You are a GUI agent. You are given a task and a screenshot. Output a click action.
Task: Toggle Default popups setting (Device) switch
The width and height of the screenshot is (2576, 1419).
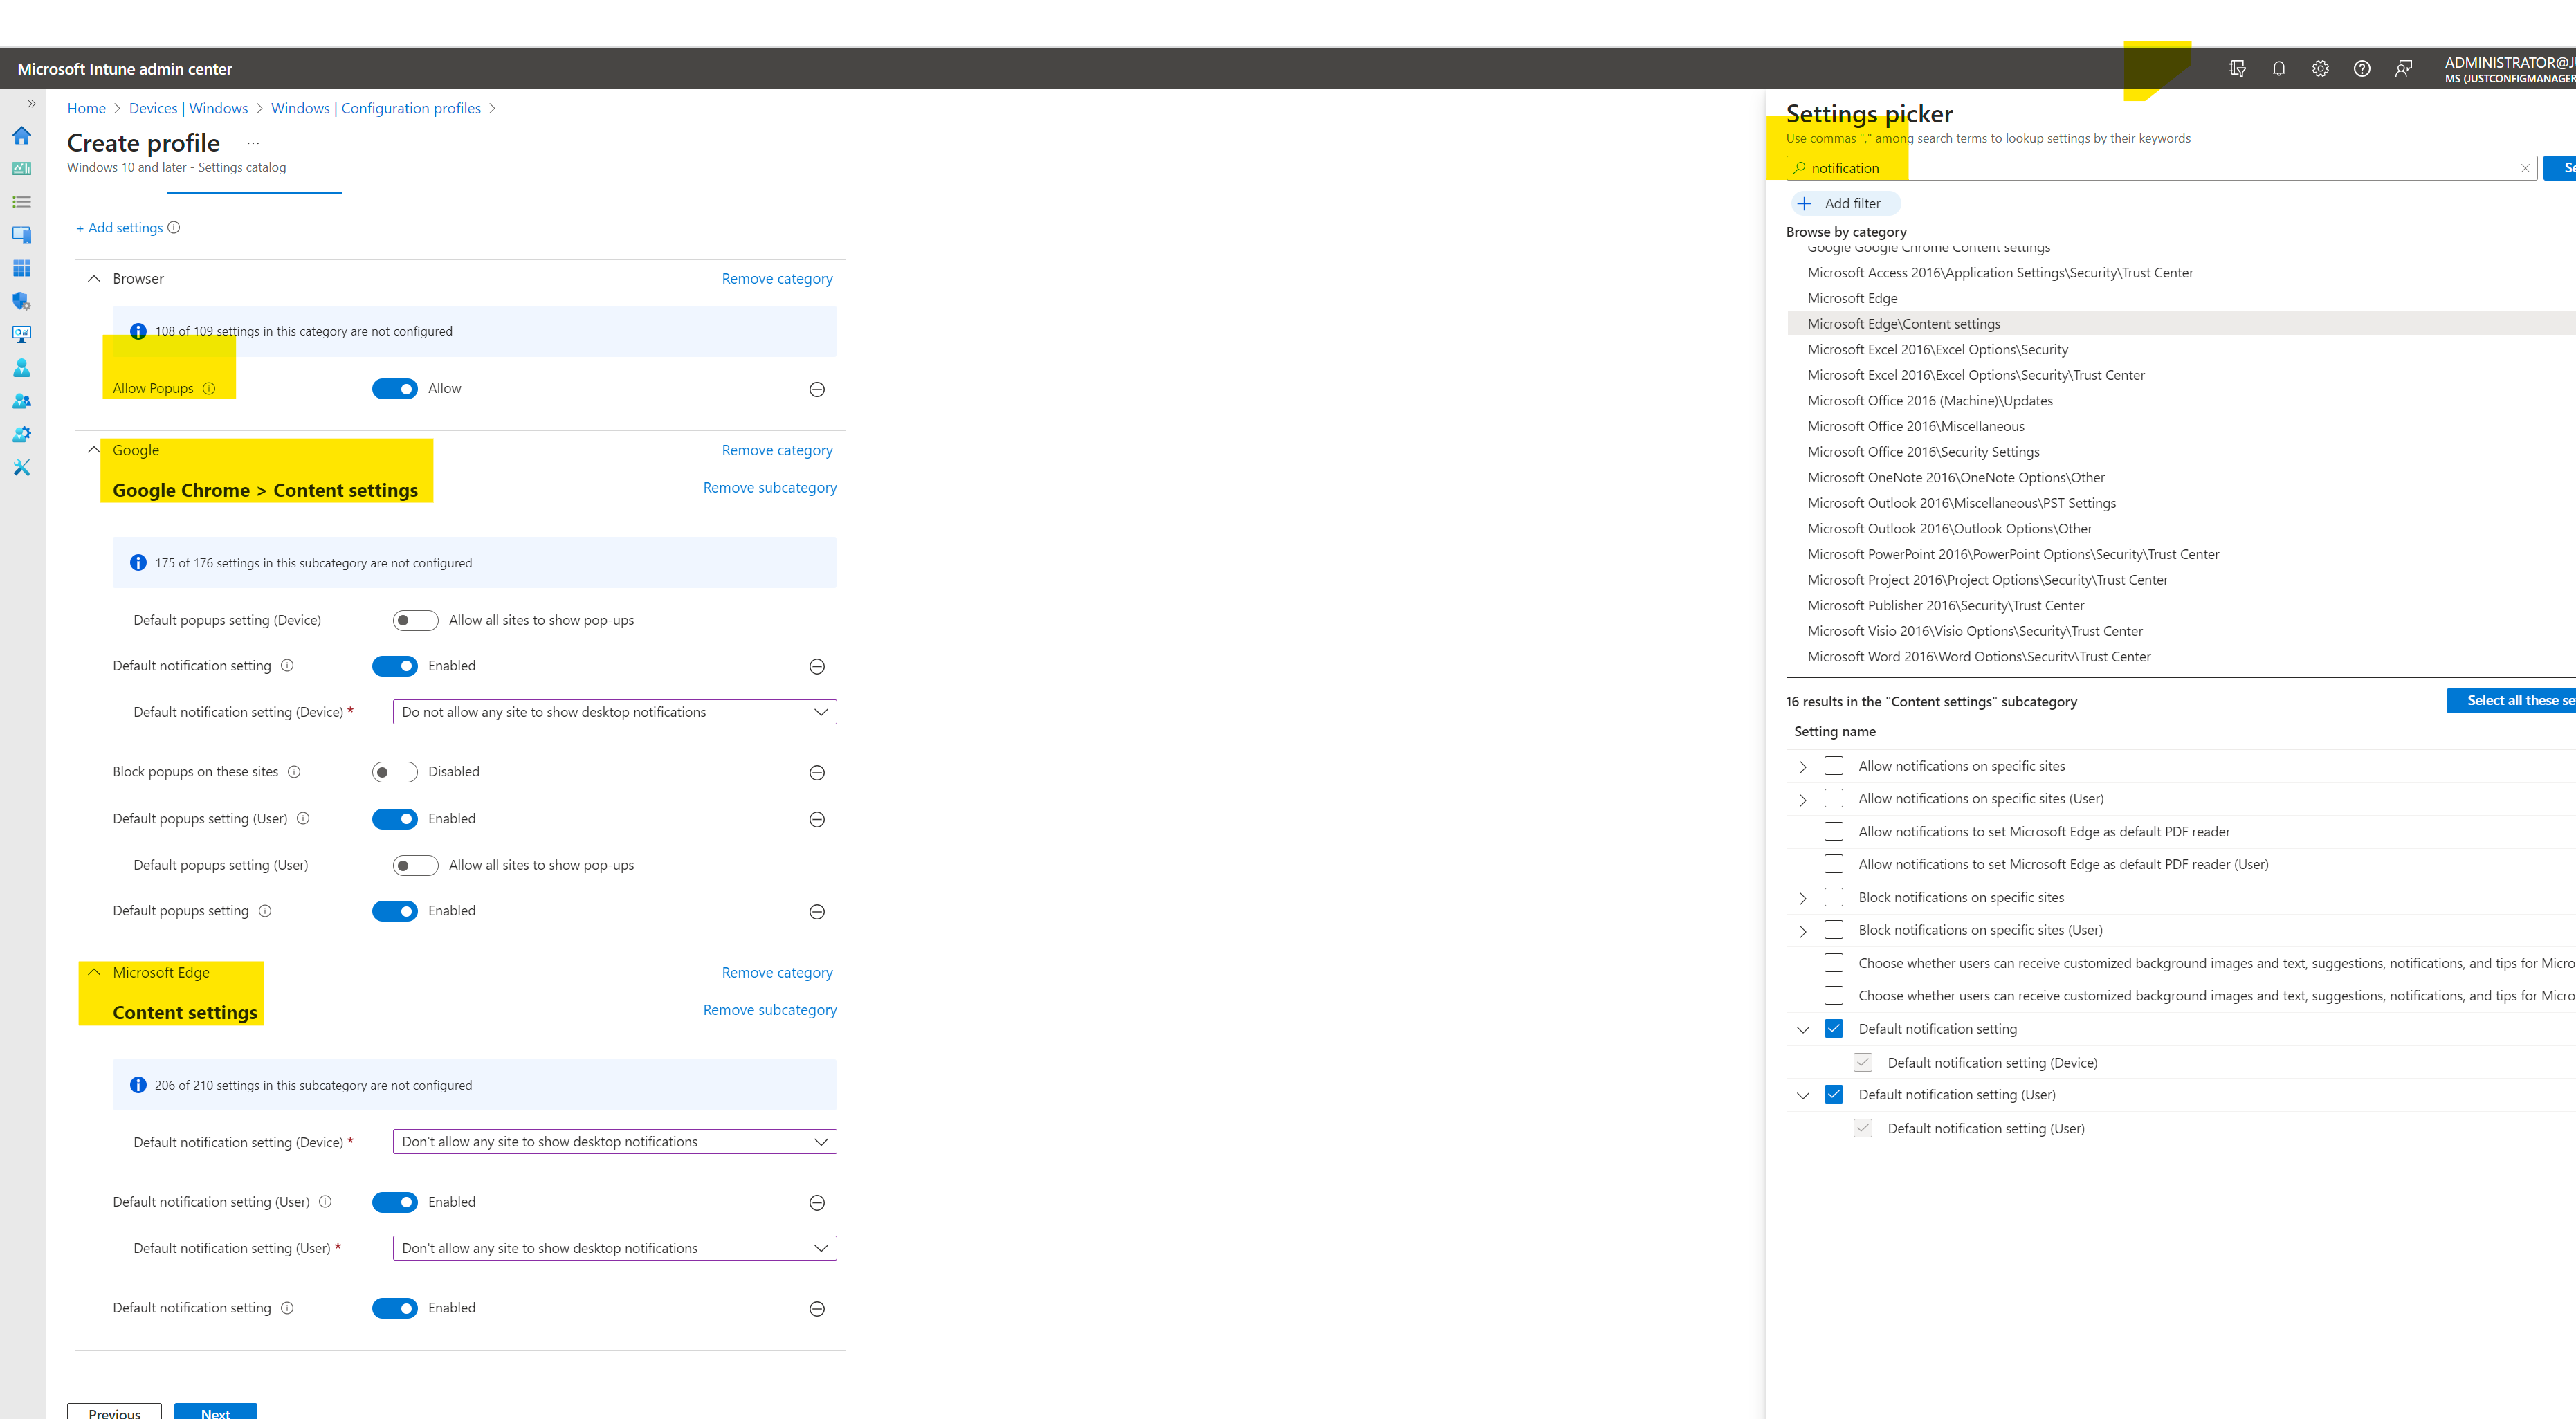pos(415,620)
